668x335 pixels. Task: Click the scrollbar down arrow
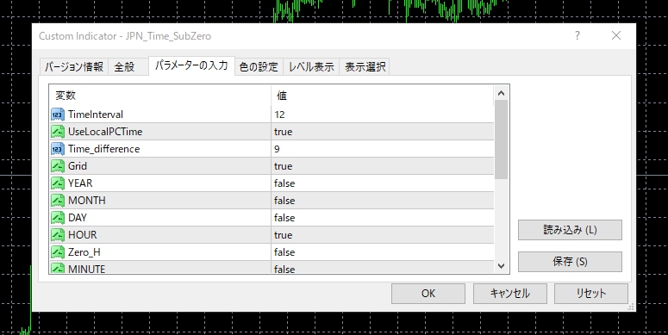tap(501, 266)
